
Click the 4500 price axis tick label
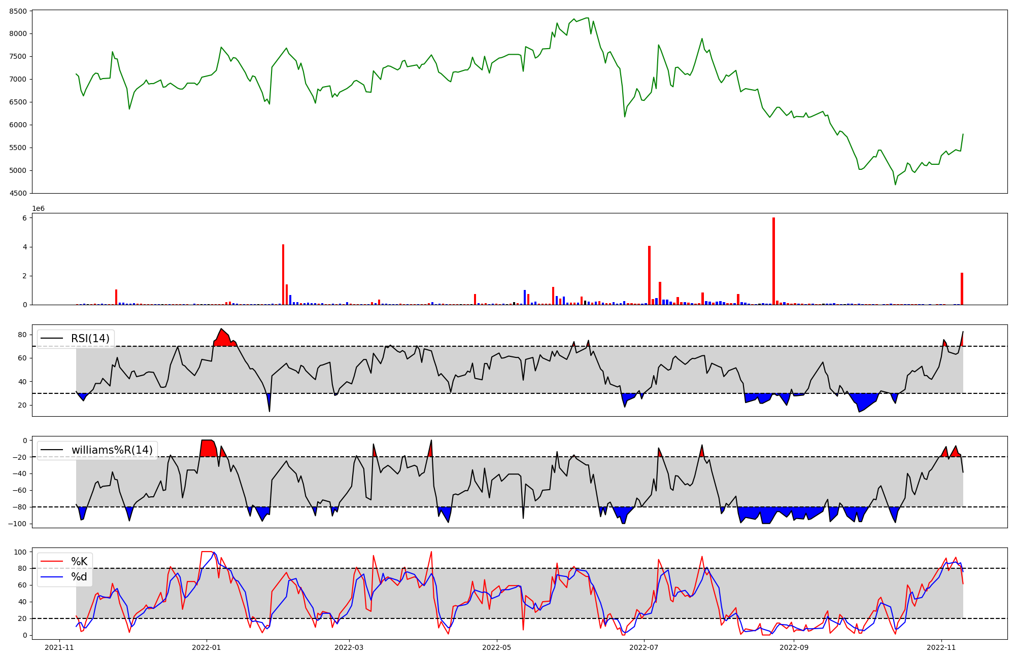pos(17,193)
